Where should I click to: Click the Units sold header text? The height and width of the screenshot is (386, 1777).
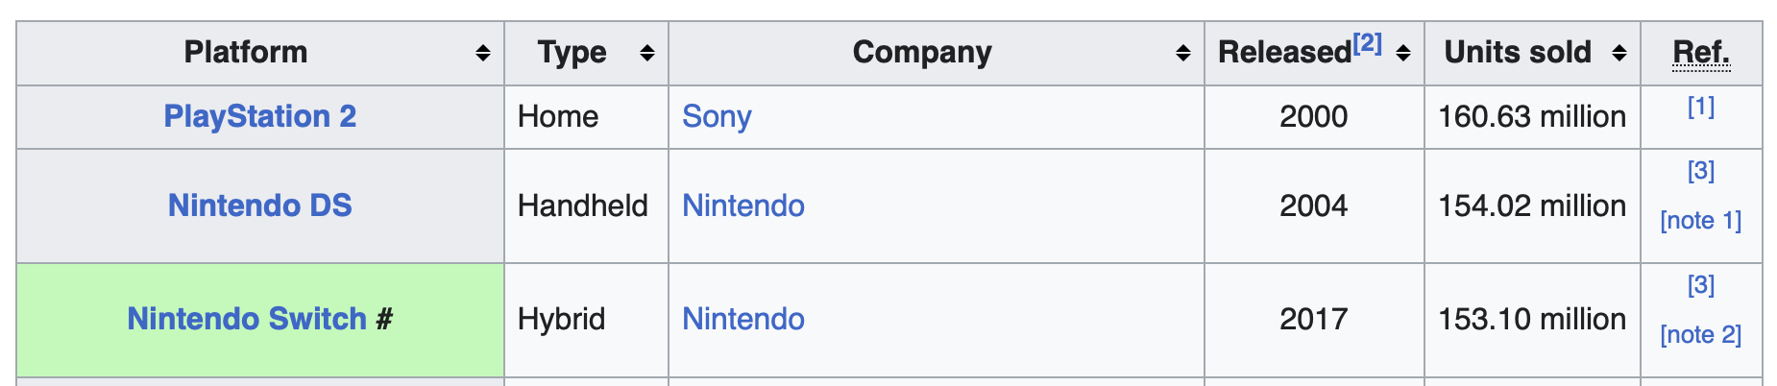click(x=1518, y=53)
